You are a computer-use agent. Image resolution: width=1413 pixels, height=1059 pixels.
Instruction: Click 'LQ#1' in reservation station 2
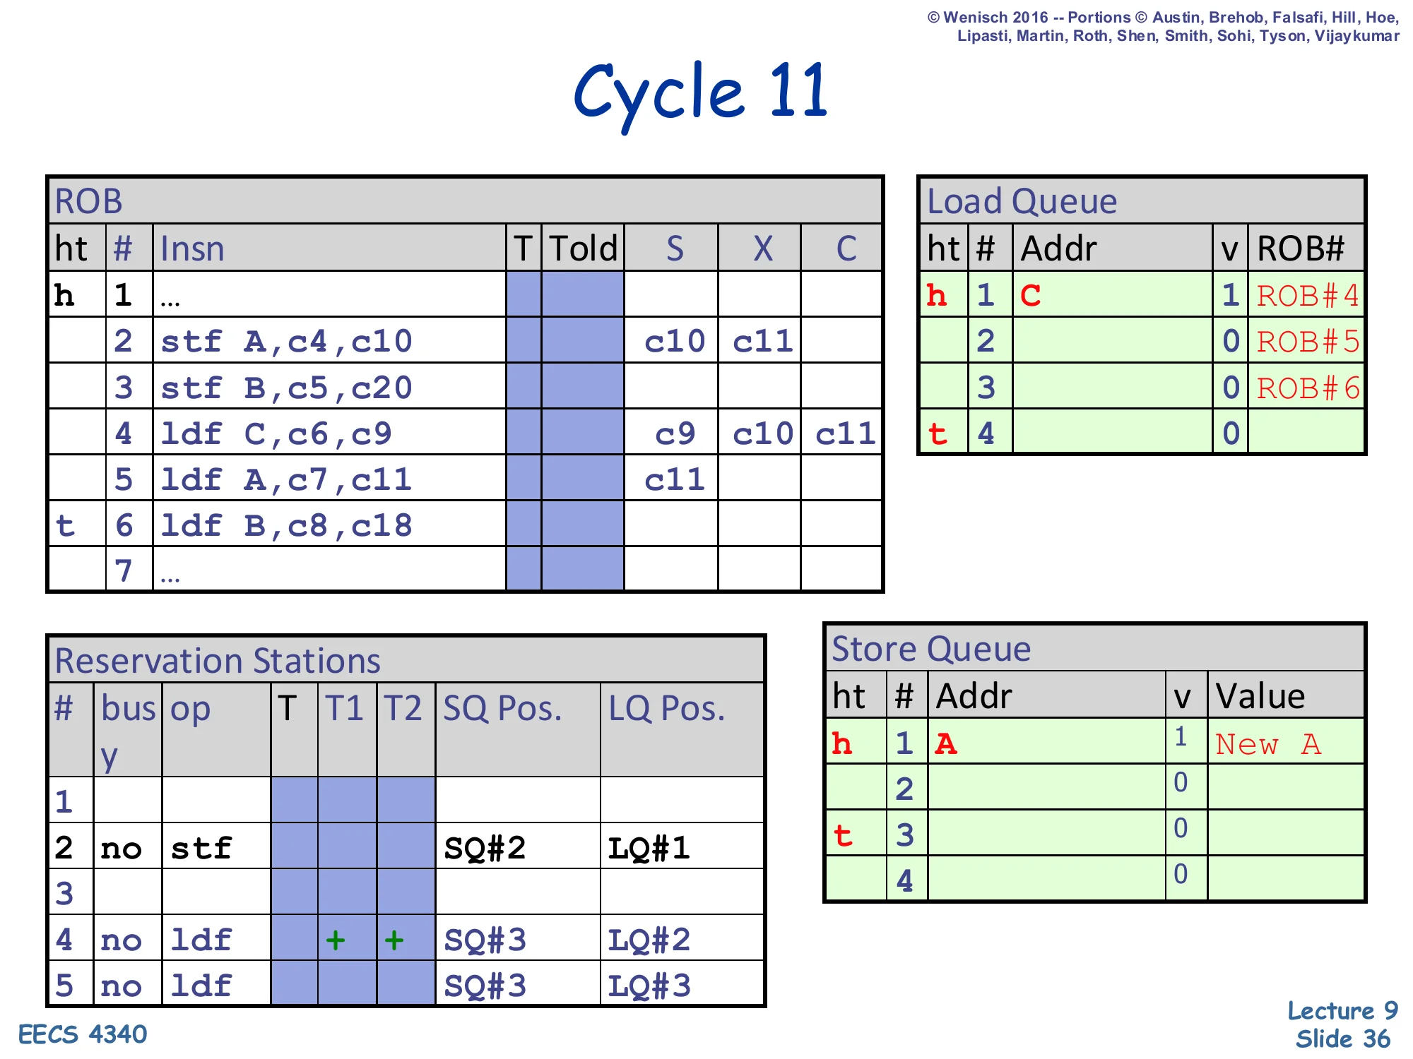(x=649, y=848)
